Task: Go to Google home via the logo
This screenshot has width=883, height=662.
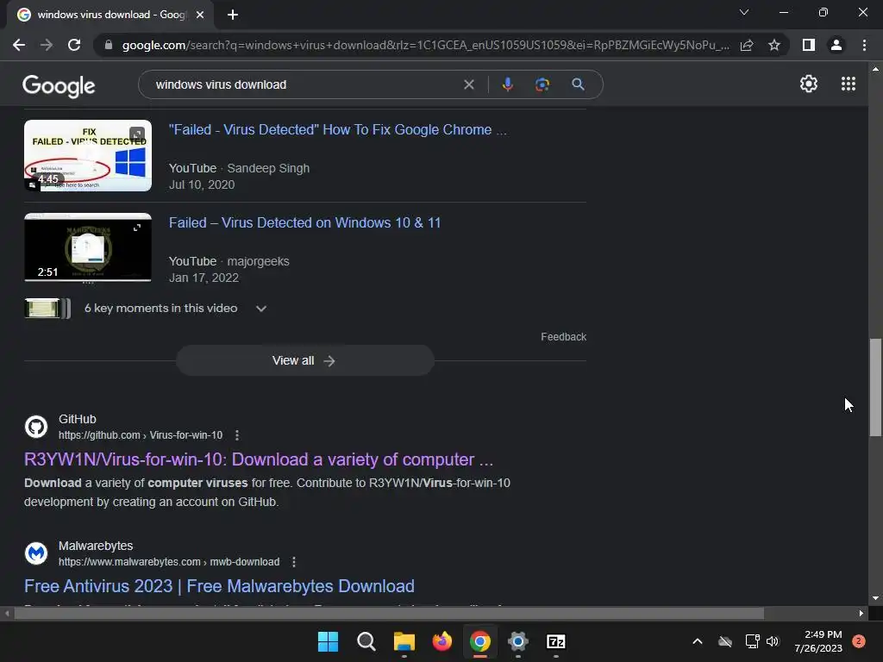Action: [x=59, y=85]
